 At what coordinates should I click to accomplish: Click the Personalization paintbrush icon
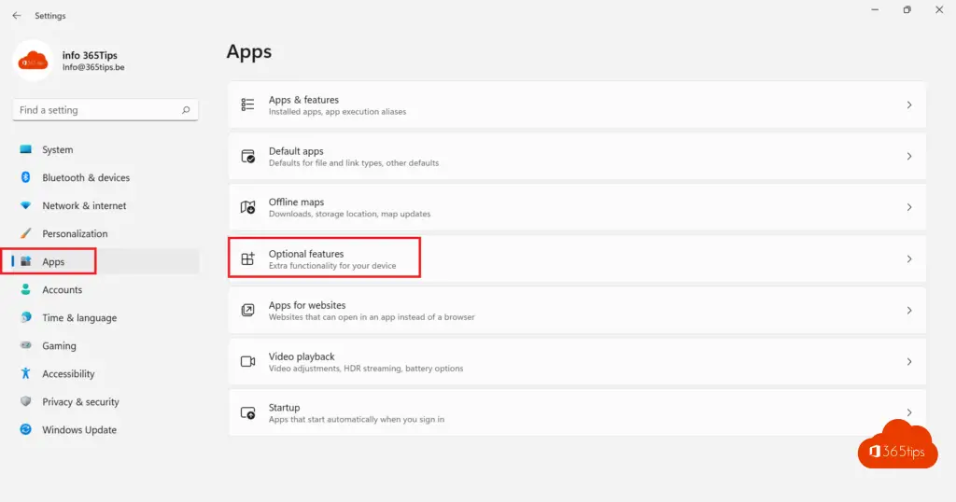25,233
